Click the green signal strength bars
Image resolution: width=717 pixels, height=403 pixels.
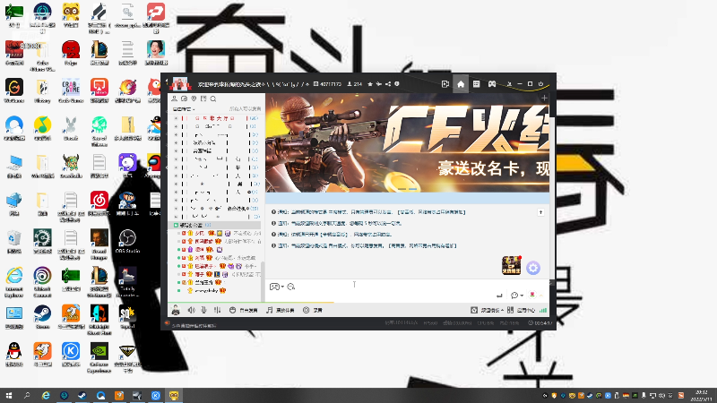(543, 310)
